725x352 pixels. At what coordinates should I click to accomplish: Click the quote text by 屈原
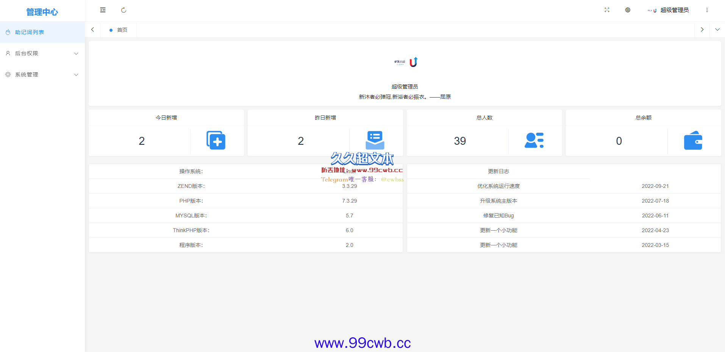pos(405,97)
